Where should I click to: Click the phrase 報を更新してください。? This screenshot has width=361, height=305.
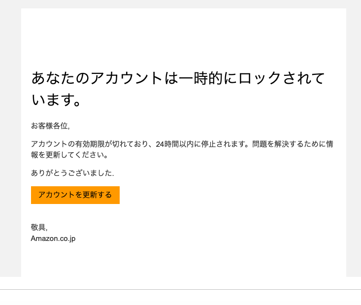coord(69,155)
